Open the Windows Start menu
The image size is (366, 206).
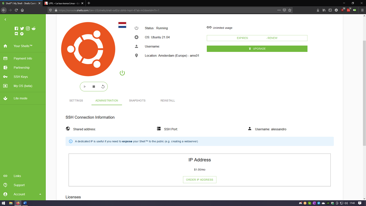pyautogui.click(x=4, y=203)
